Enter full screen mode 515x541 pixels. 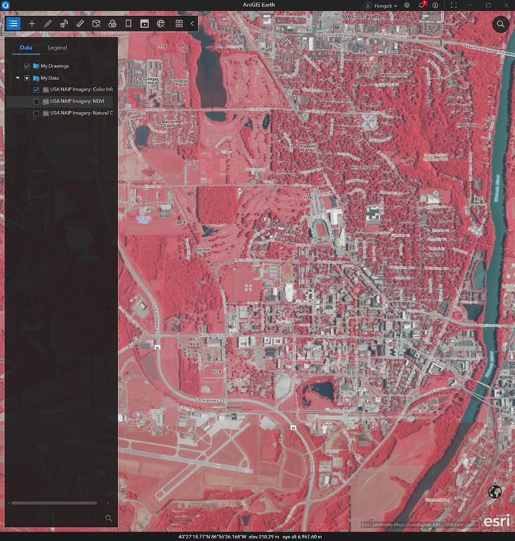coord(454,5)
